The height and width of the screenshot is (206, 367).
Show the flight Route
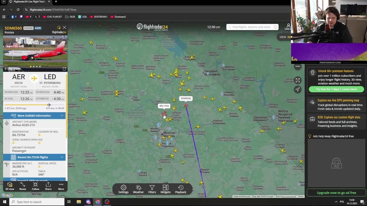[23, 186]
